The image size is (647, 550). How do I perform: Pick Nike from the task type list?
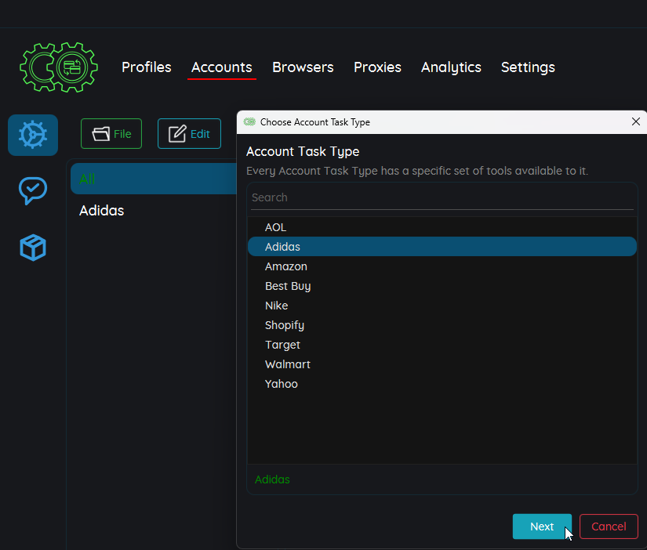click(277, 306)
